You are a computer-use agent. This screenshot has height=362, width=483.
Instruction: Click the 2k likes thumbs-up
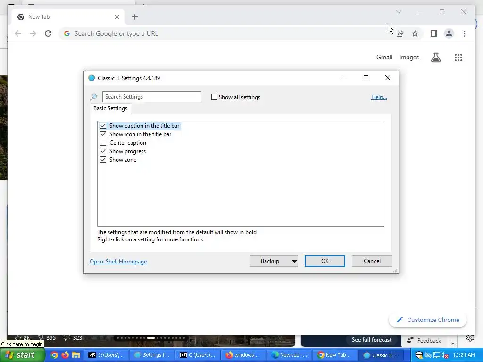click(22, 337)
